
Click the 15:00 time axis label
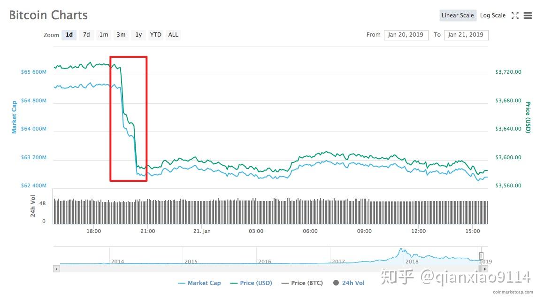tap(473, 231)
